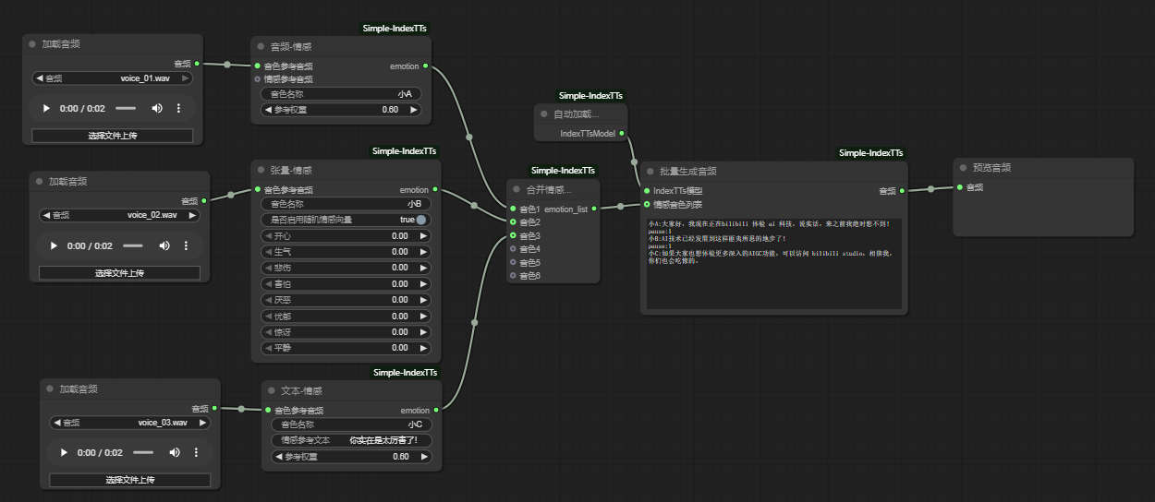
Task: Click emotion output port of 文本-情感 node
Action: click(x=436, y=410)
